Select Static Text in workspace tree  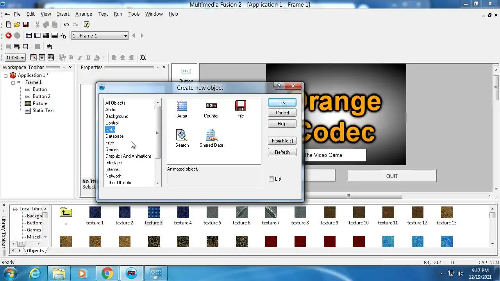(43, 110)
